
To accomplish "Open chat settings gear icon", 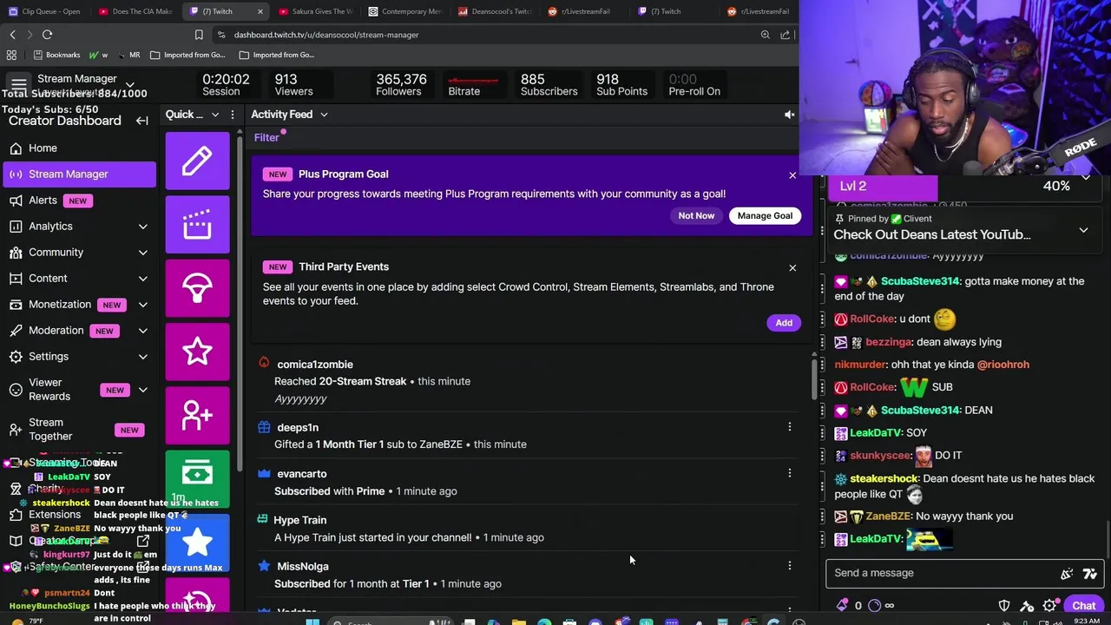I will click(1049, 606).
